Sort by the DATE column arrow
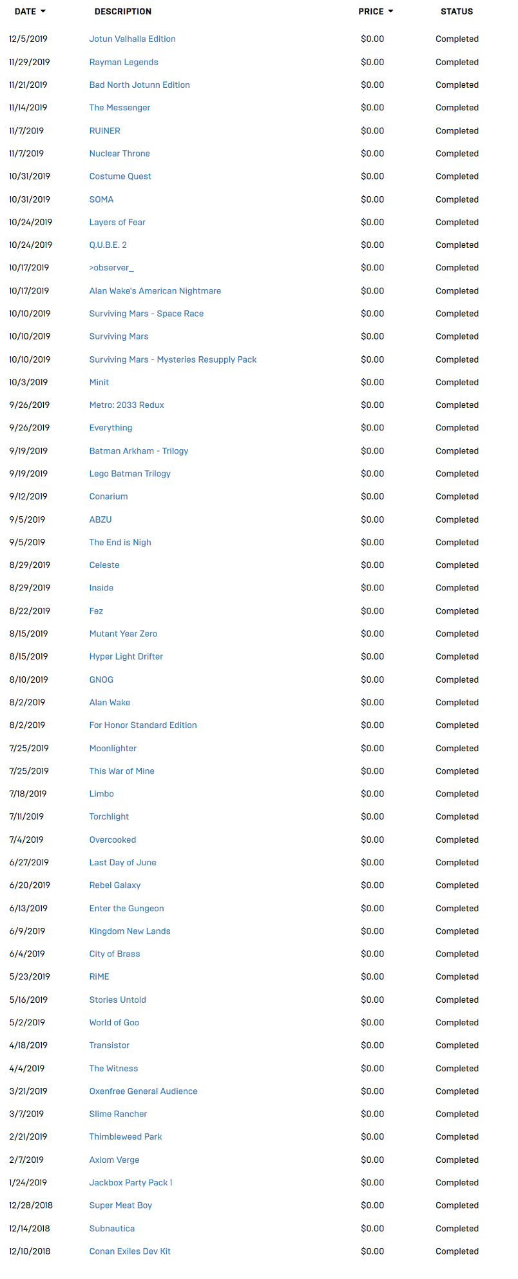 pos(43,12)
